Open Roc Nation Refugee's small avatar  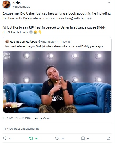(x=7, y=41)
